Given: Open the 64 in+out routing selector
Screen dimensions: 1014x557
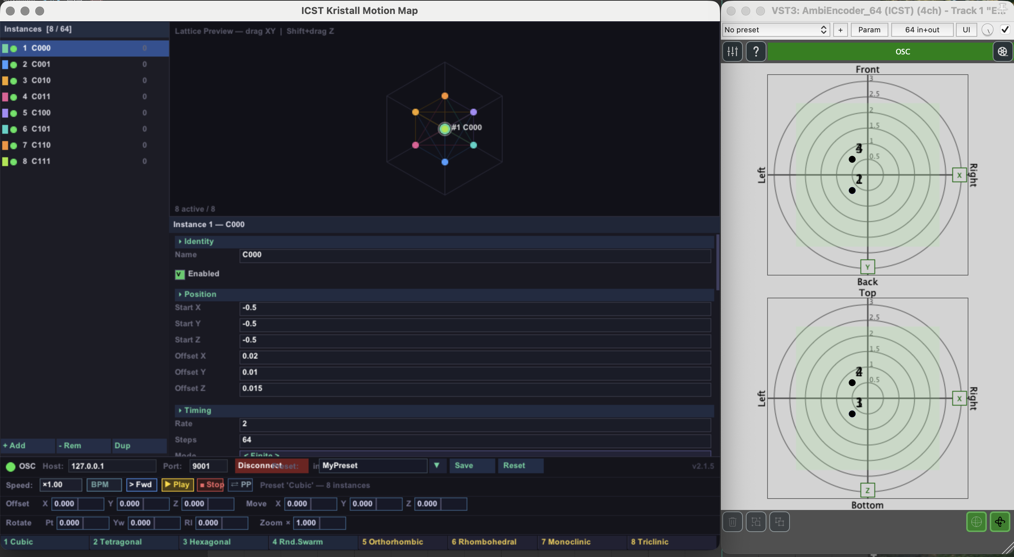Looking at the screenshot, I should (x=922, y=30).
